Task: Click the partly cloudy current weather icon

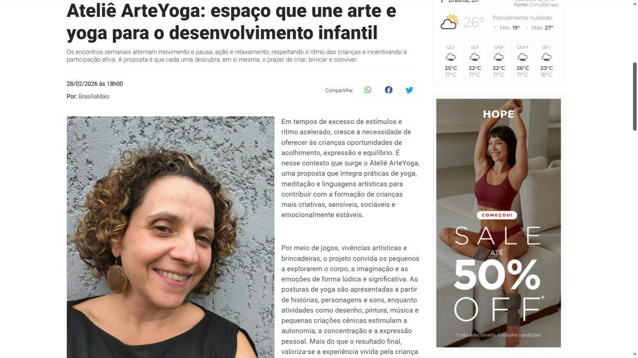Action: (x=449, y=22)
